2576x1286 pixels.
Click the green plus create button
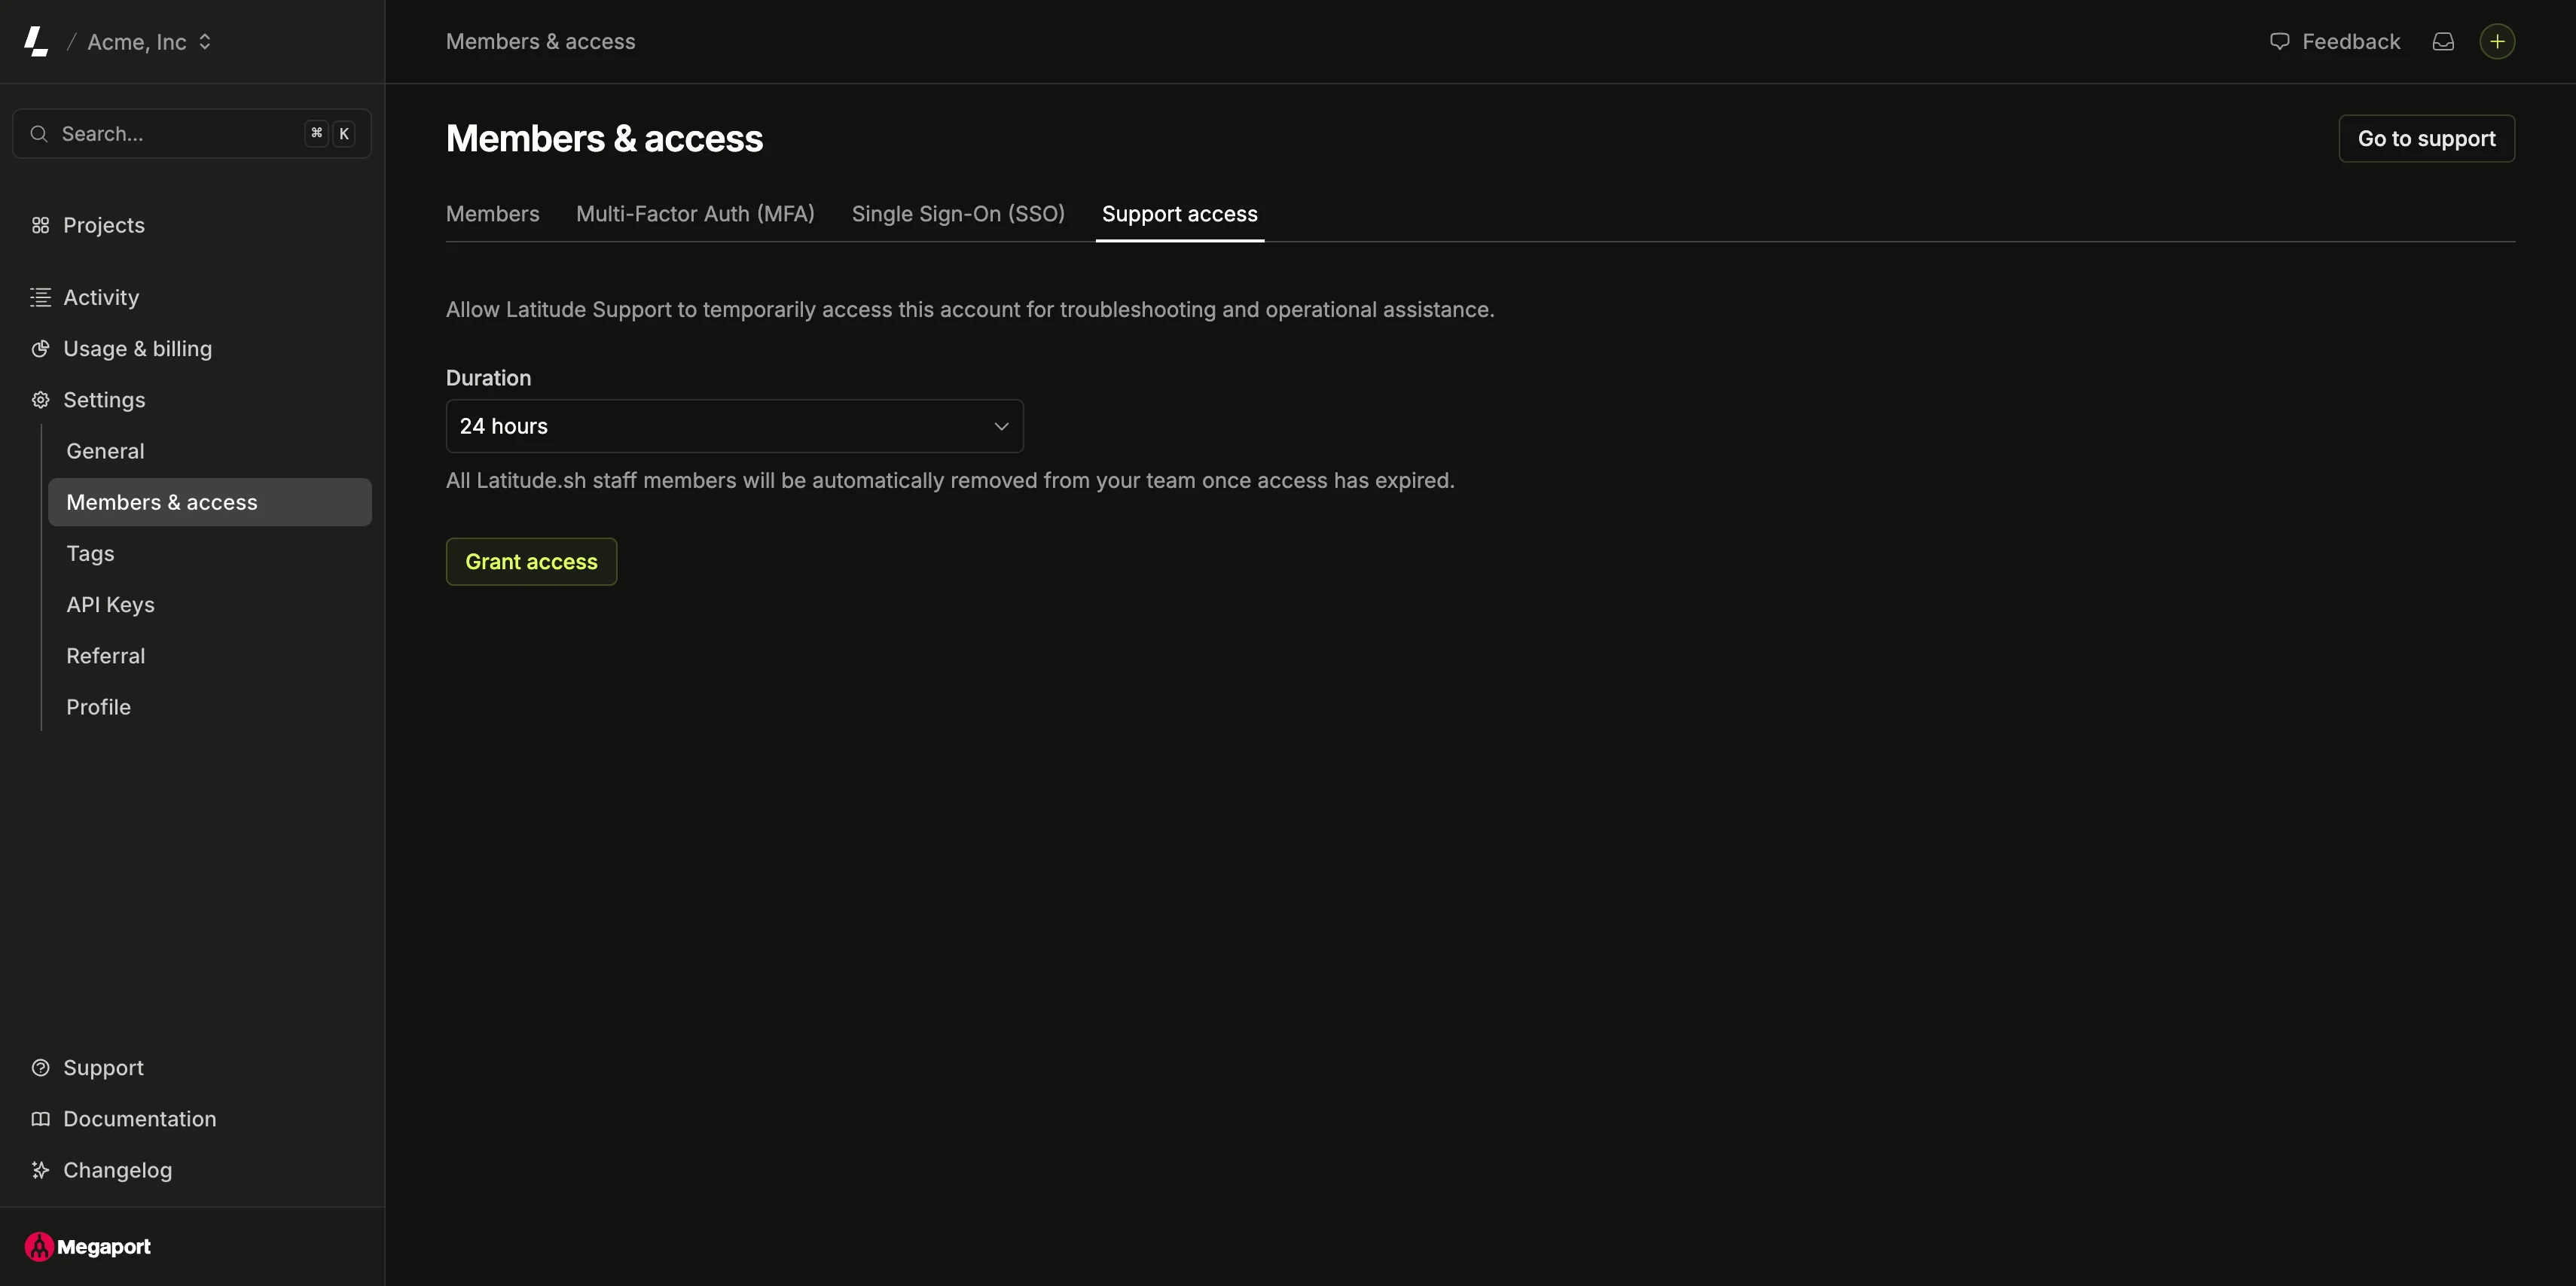[2497, 41]
